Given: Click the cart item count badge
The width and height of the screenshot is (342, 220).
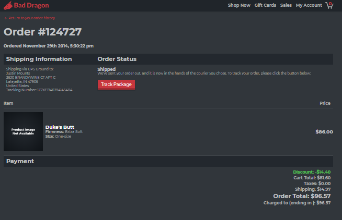Looking at the screenshot, I should (330, 4).
